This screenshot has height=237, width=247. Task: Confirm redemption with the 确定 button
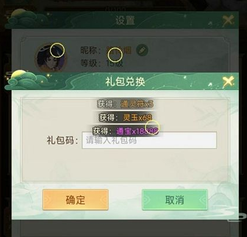coord(76,200)
